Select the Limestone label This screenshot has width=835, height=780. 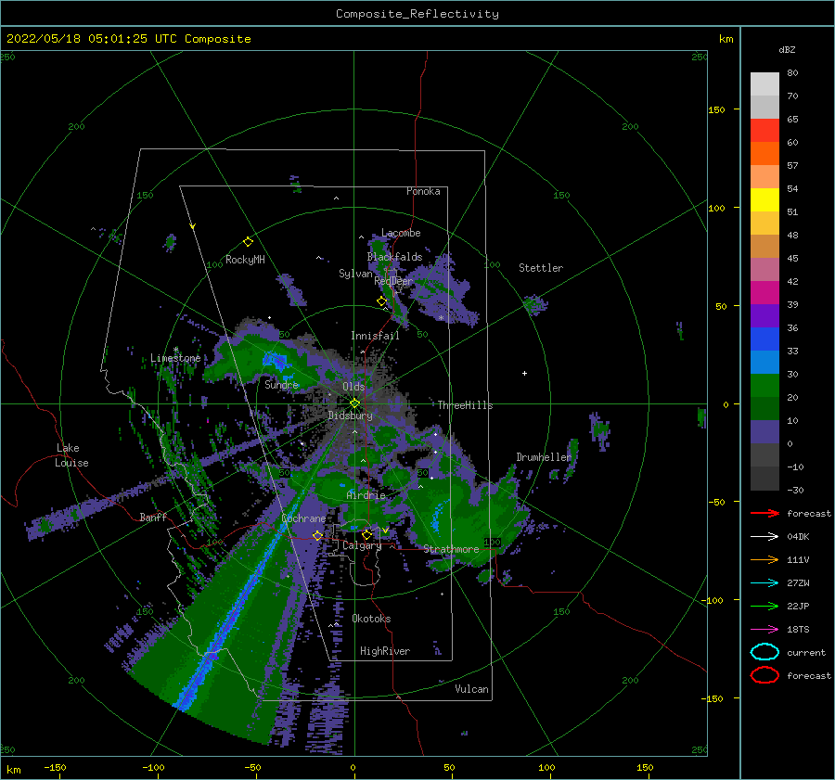pos(175,358)
